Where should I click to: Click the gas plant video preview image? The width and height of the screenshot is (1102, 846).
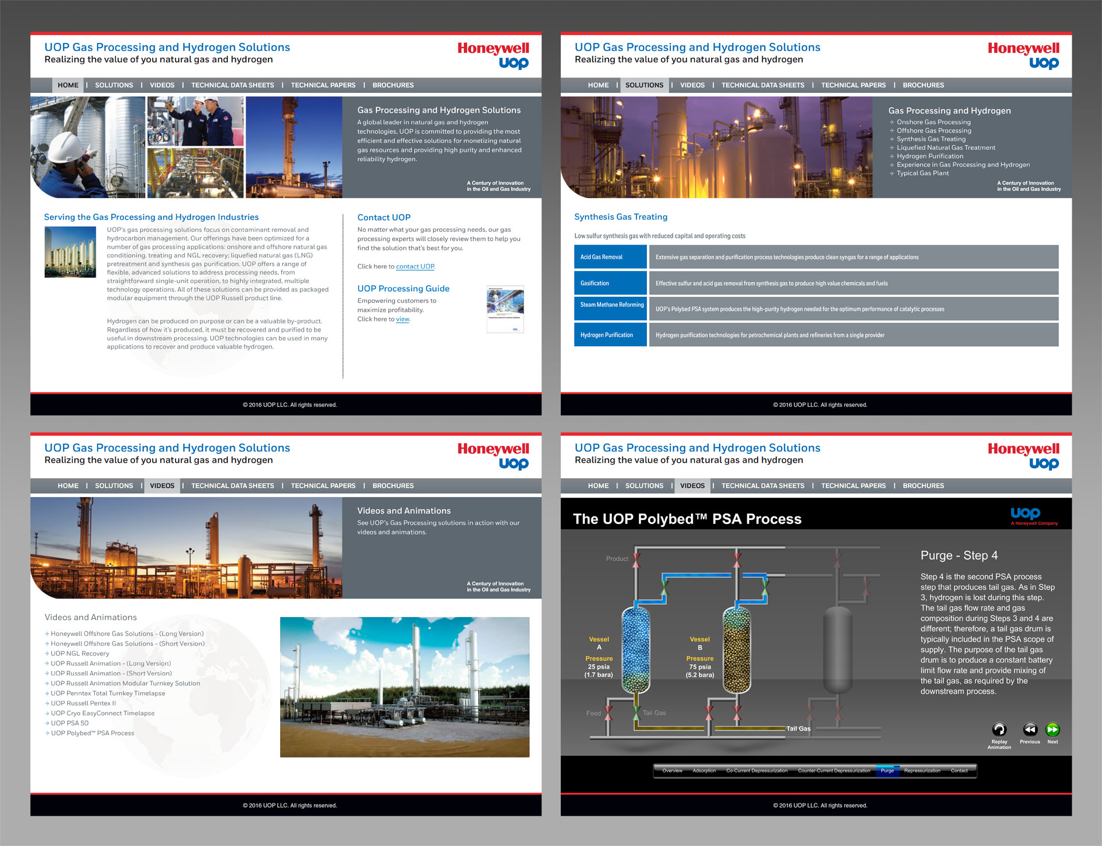tap(405, 687)
